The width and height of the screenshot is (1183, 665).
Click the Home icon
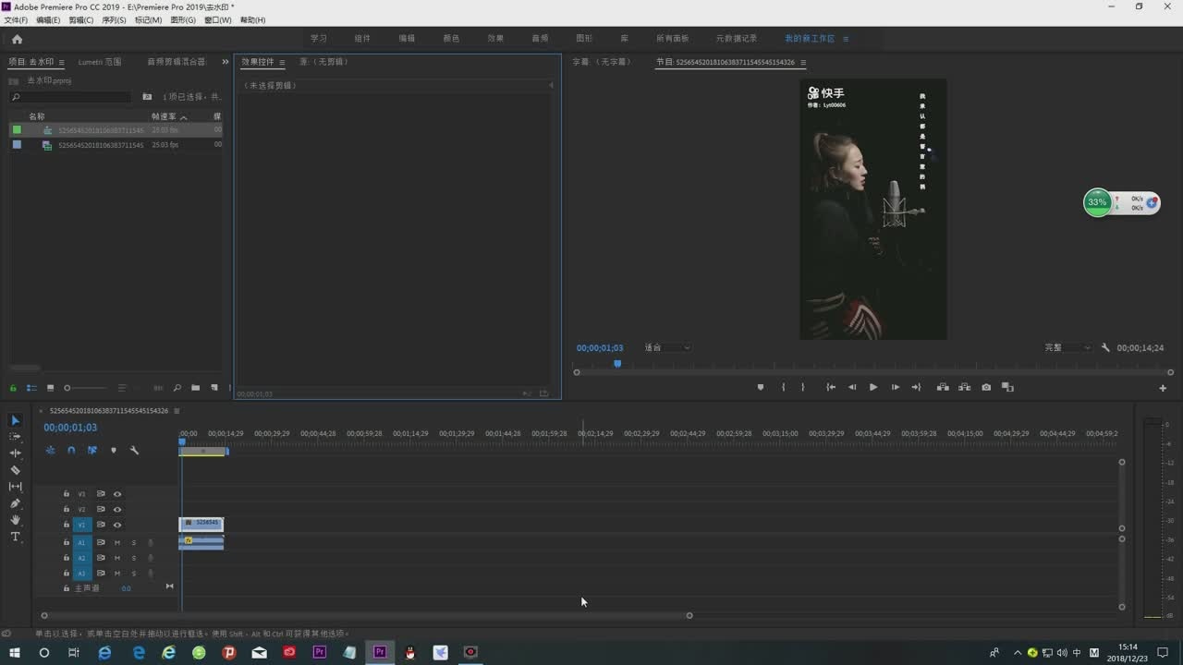[17, 39]
